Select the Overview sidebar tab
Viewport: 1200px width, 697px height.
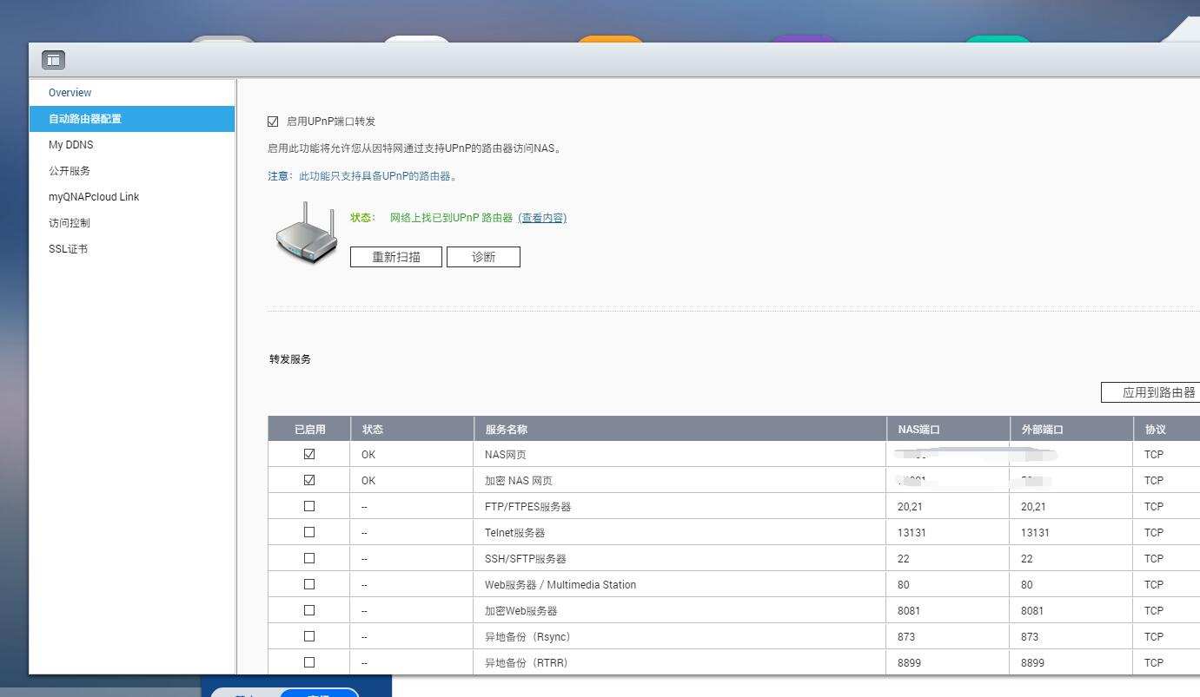tap(70, 92)
